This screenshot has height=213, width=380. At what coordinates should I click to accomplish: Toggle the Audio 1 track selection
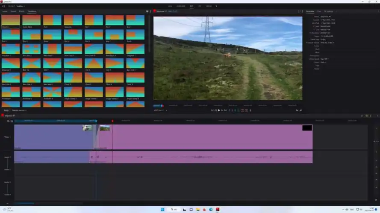[7, 157]
